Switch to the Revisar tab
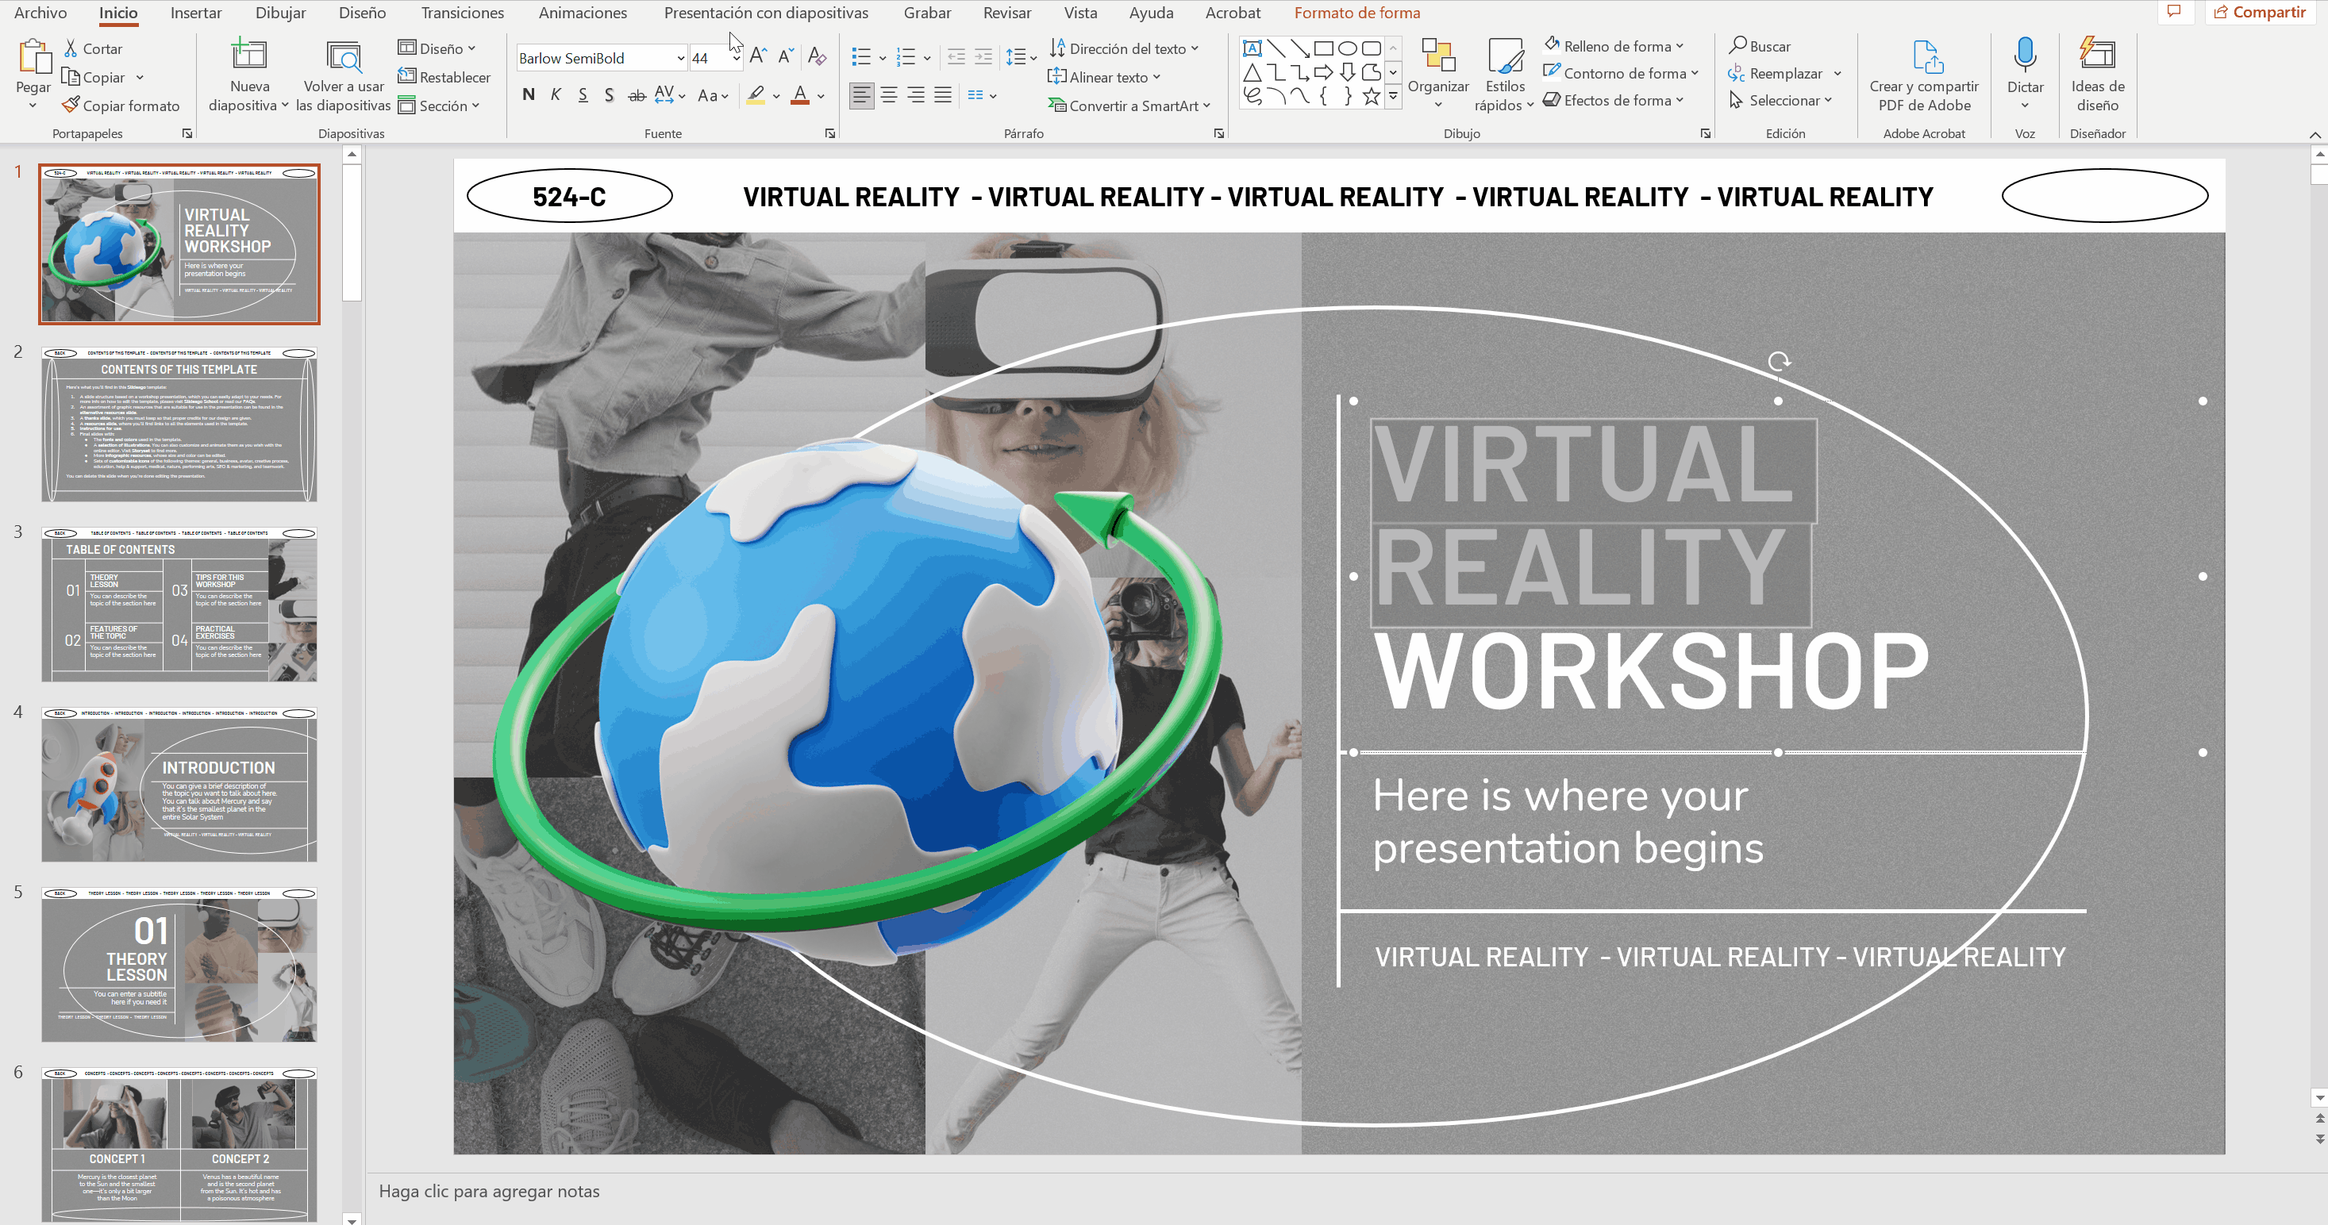This screenshot has width=2328, height=1225. click(x=1006, y=13)
